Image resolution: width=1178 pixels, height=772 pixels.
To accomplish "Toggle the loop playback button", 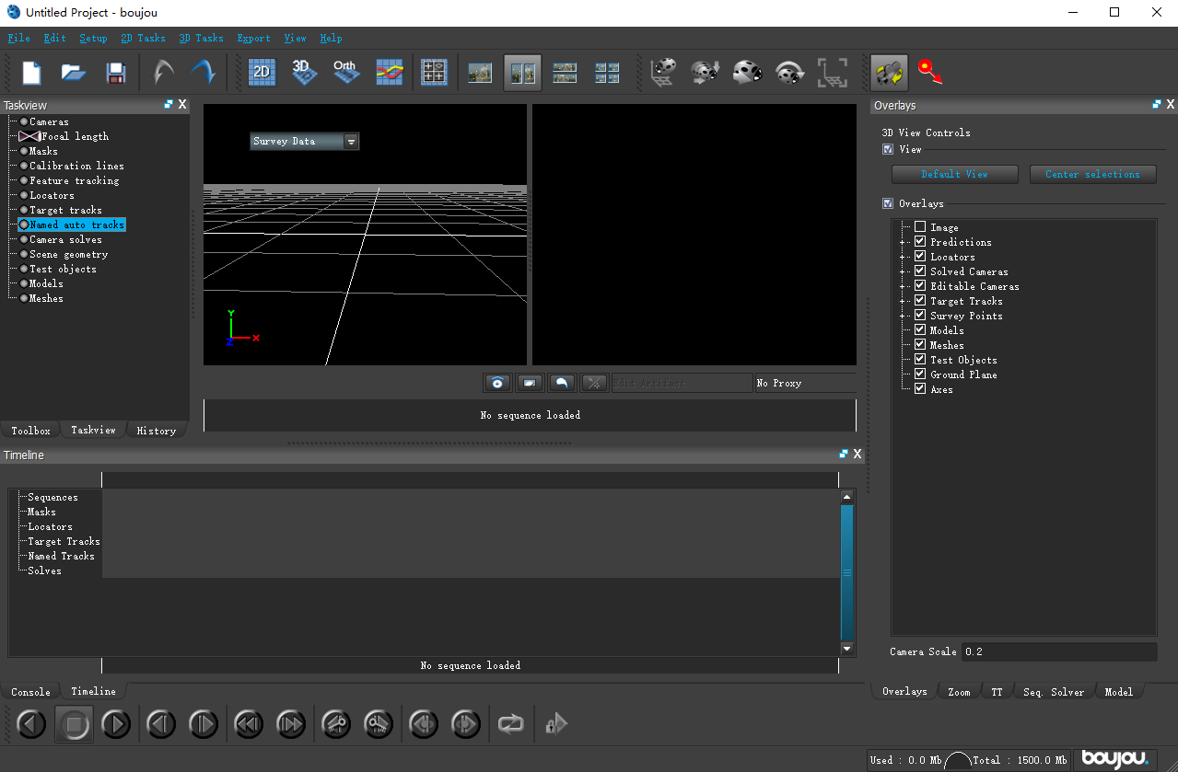I will 510,724.
